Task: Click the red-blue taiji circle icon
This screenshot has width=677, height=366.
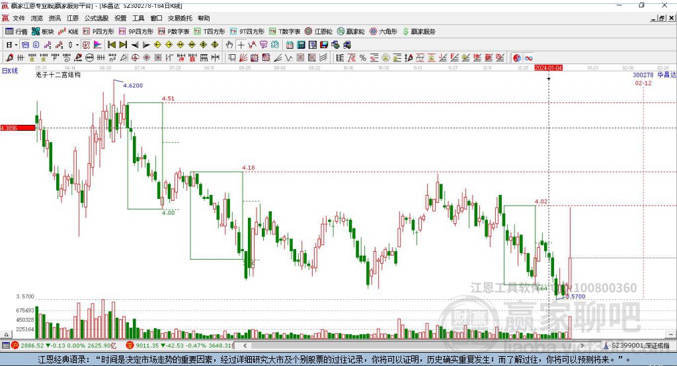Action: click(x=517, y=58)
